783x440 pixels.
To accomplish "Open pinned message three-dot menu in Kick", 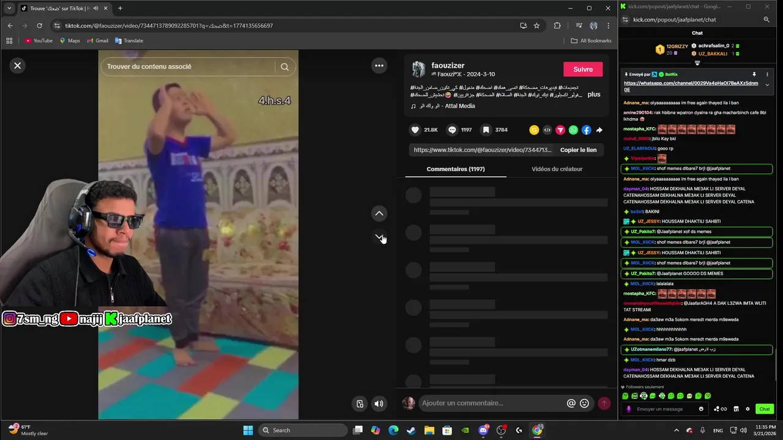I will coord(767,75).
